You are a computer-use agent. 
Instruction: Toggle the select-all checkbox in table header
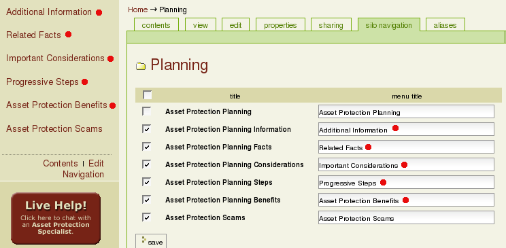click(147, 95)
